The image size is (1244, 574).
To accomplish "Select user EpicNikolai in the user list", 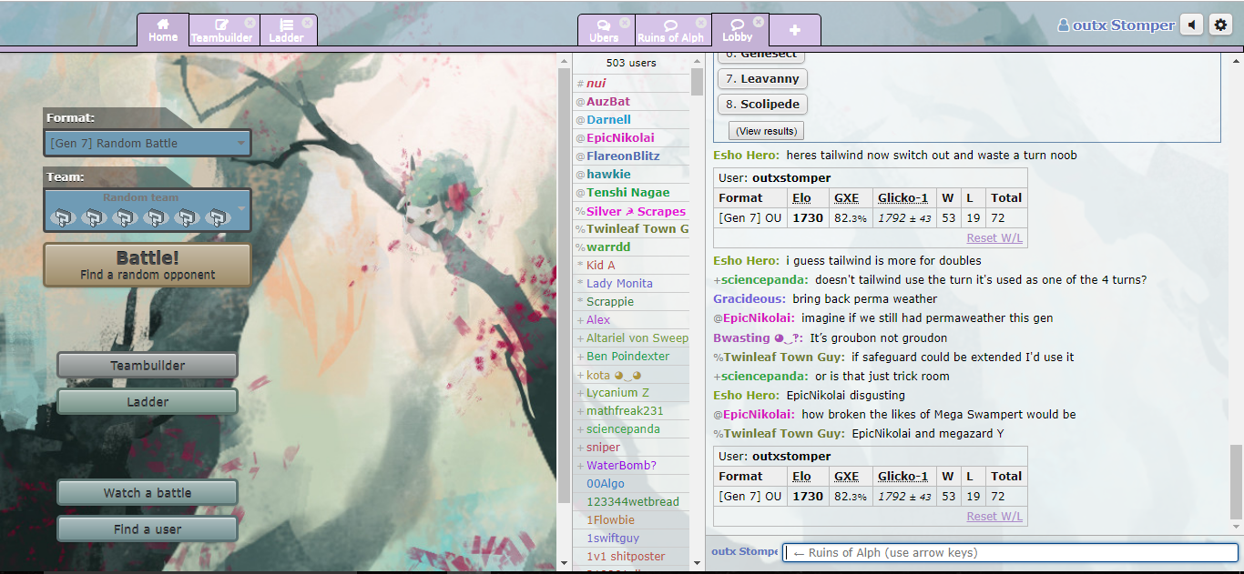I will (x=619, y=138).
